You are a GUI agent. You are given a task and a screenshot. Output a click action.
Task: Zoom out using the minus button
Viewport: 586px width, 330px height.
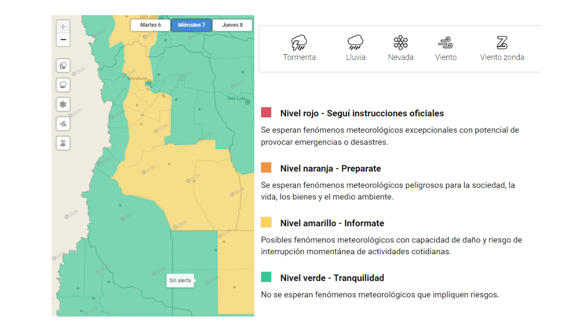[x=63, y=40]
